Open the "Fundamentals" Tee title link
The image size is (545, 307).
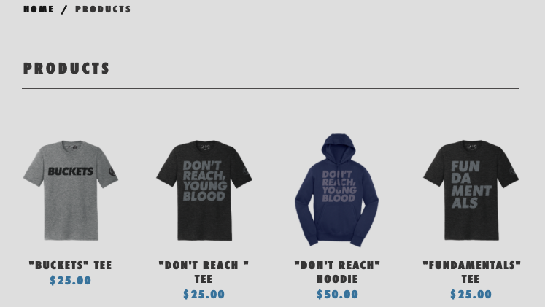click(x=471, y=272)
